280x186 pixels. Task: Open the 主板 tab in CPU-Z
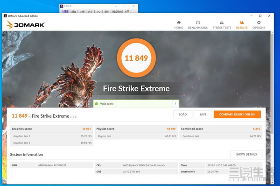tap(82, 11)
